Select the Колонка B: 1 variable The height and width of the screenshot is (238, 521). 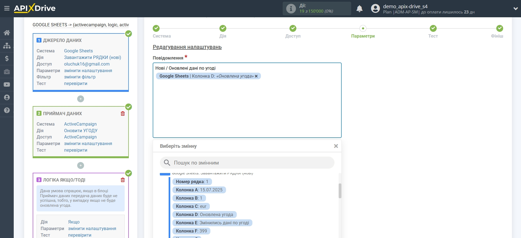coord(189,198)
